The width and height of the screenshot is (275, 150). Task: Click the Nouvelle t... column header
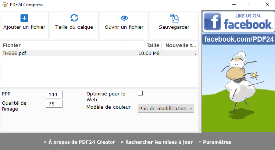pos(180,45)
